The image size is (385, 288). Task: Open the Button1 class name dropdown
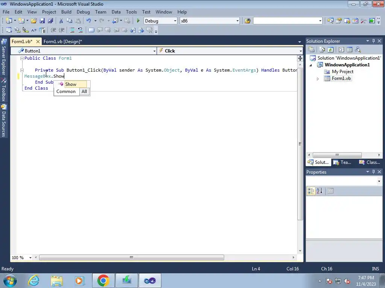154,51
